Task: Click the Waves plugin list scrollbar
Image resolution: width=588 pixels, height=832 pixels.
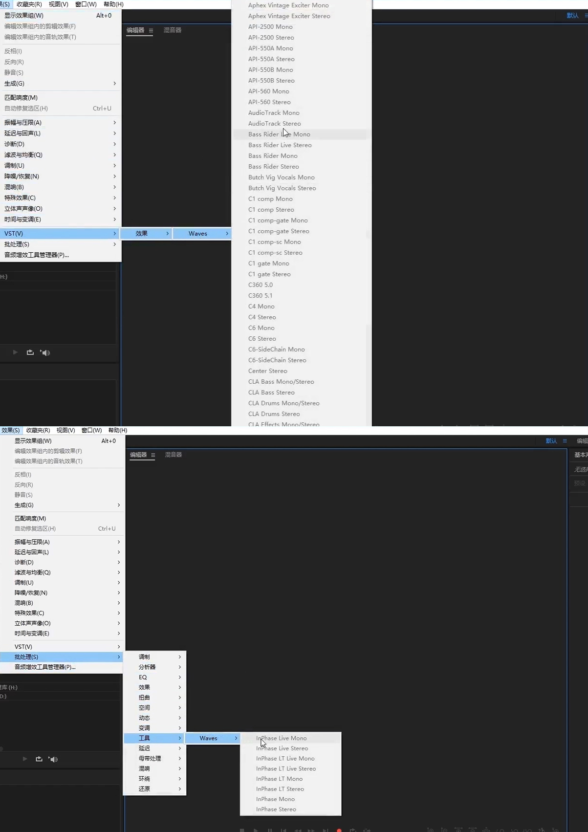Action: click(x=369, y=213)
